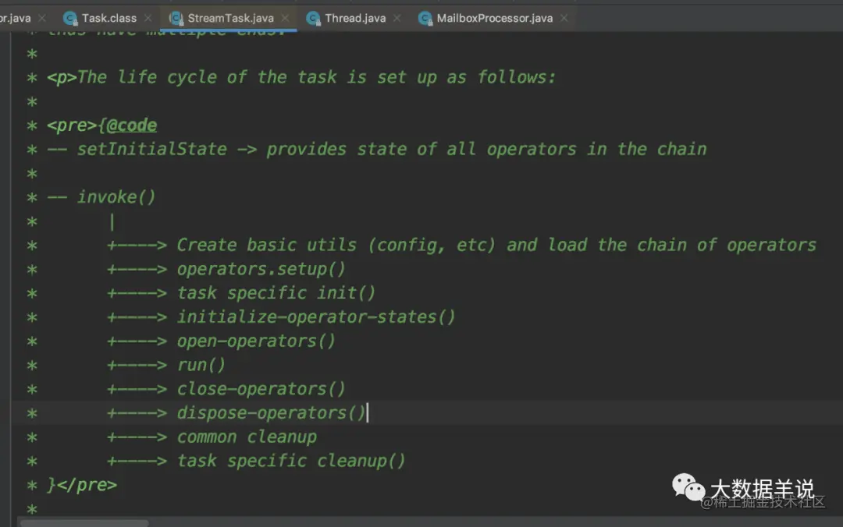843x527 pixels.
Task: Switch to the Task.class tab
Action: click(x=108, y=18)
